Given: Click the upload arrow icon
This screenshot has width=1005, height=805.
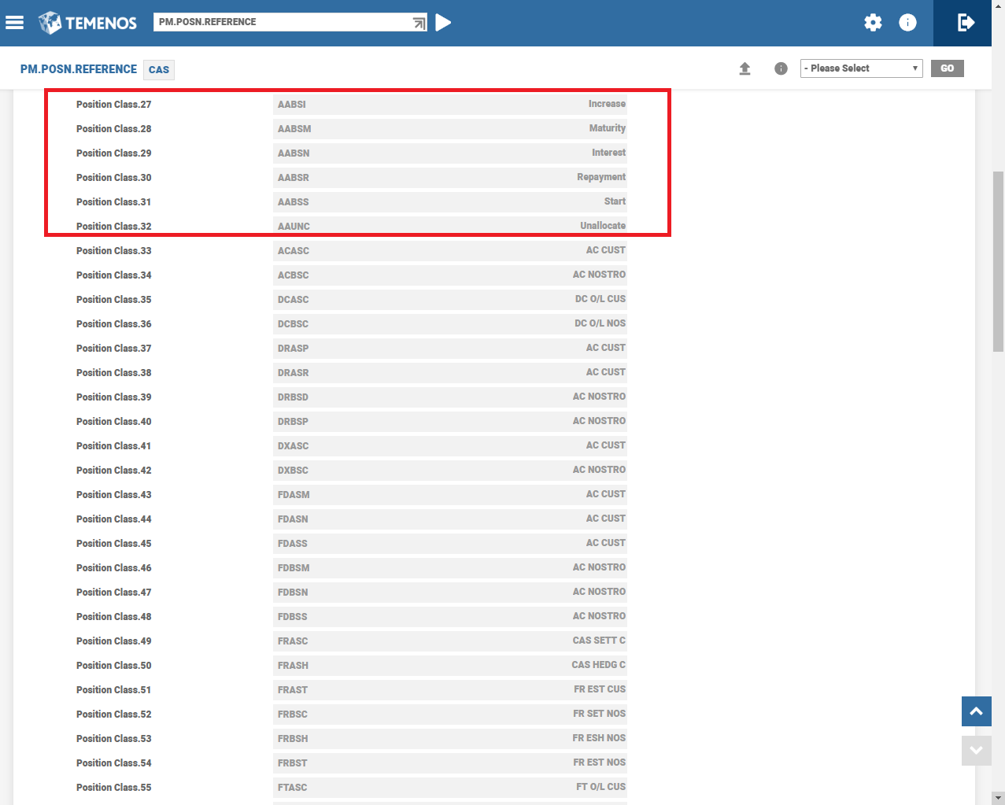Looking at the screenshot, I should 745,68.
